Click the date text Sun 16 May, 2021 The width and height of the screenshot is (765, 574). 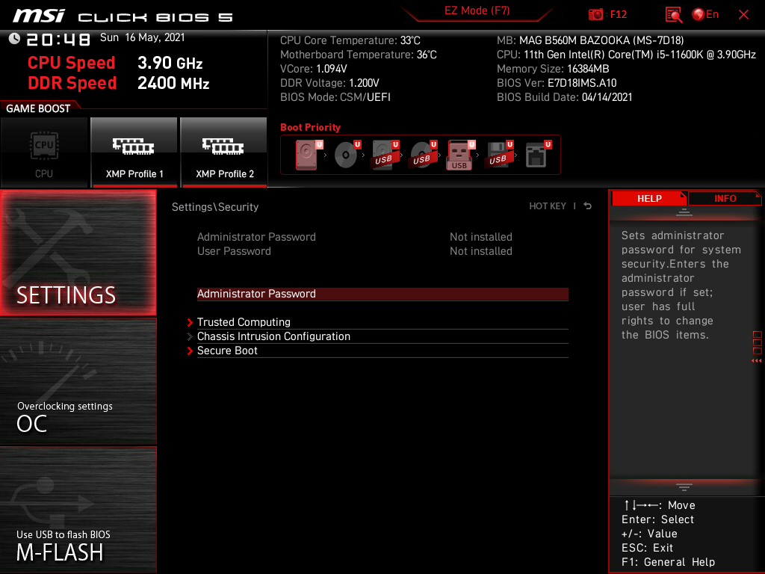point(143,37)
